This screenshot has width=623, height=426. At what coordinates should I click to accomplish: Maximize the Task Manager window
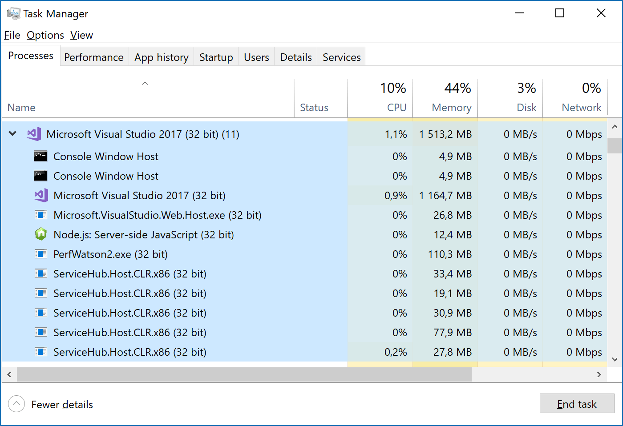pos(560,13)
